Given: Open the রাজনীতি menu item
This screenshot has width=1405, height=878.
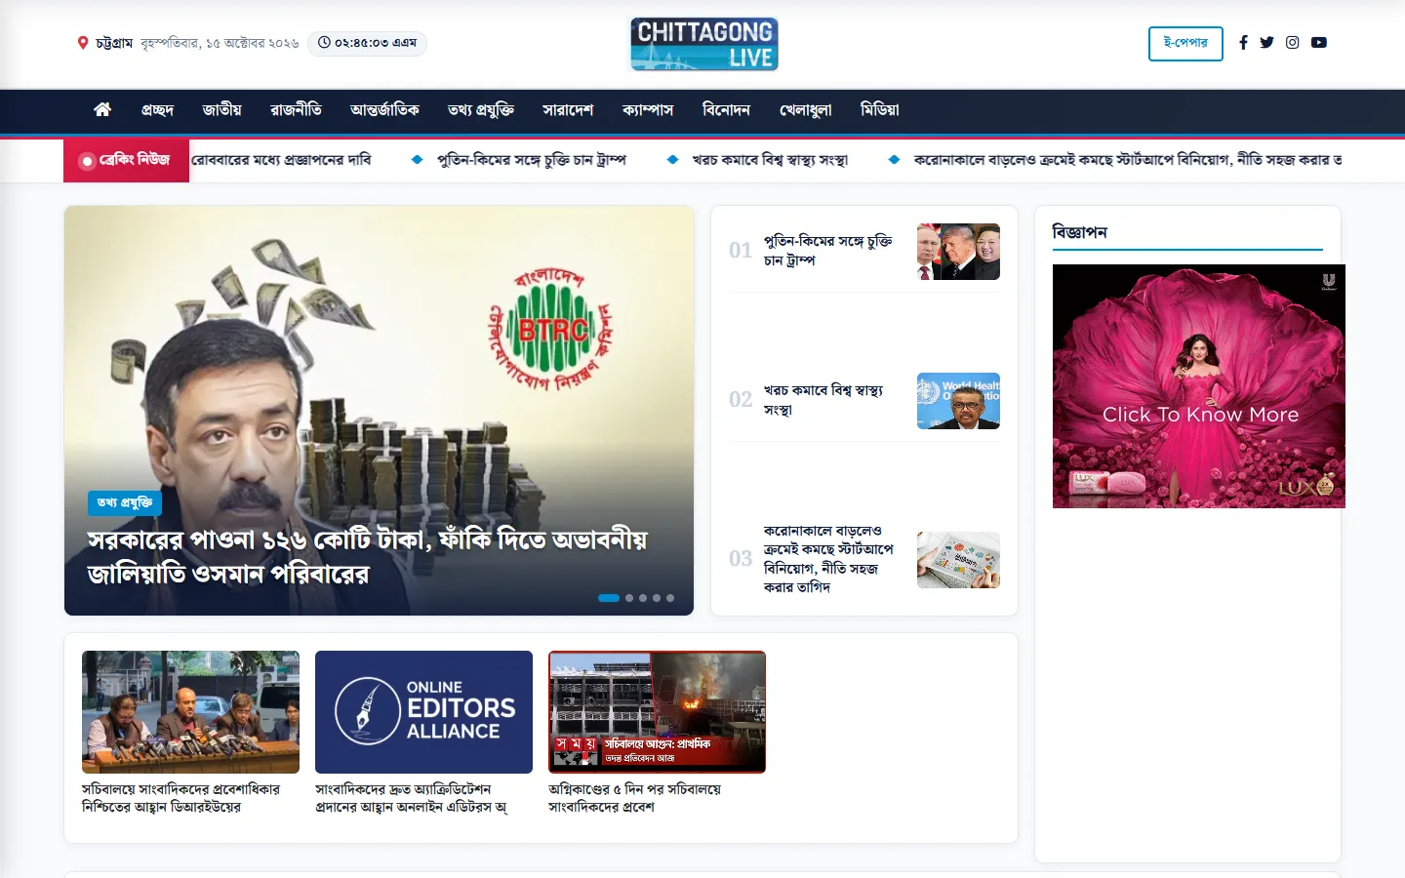Looking at the screenshot, I should click(x=296, y=110).
